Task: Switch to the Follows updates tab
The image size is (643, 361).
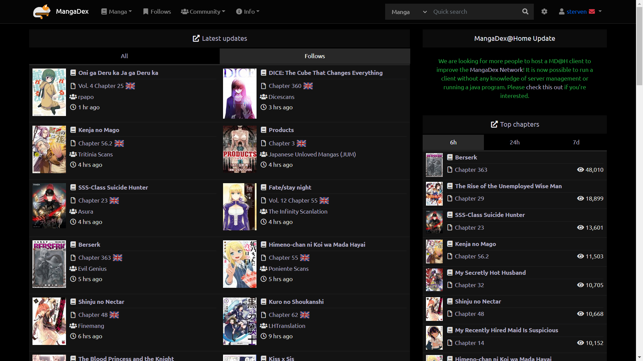Action: [x=315, y=56]
